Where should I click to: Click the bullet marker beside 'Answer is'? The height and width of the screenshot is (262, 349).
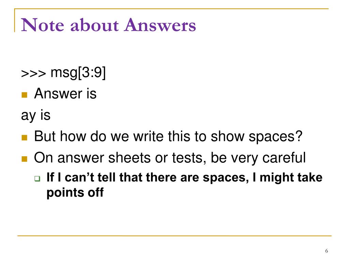(24, 95)
